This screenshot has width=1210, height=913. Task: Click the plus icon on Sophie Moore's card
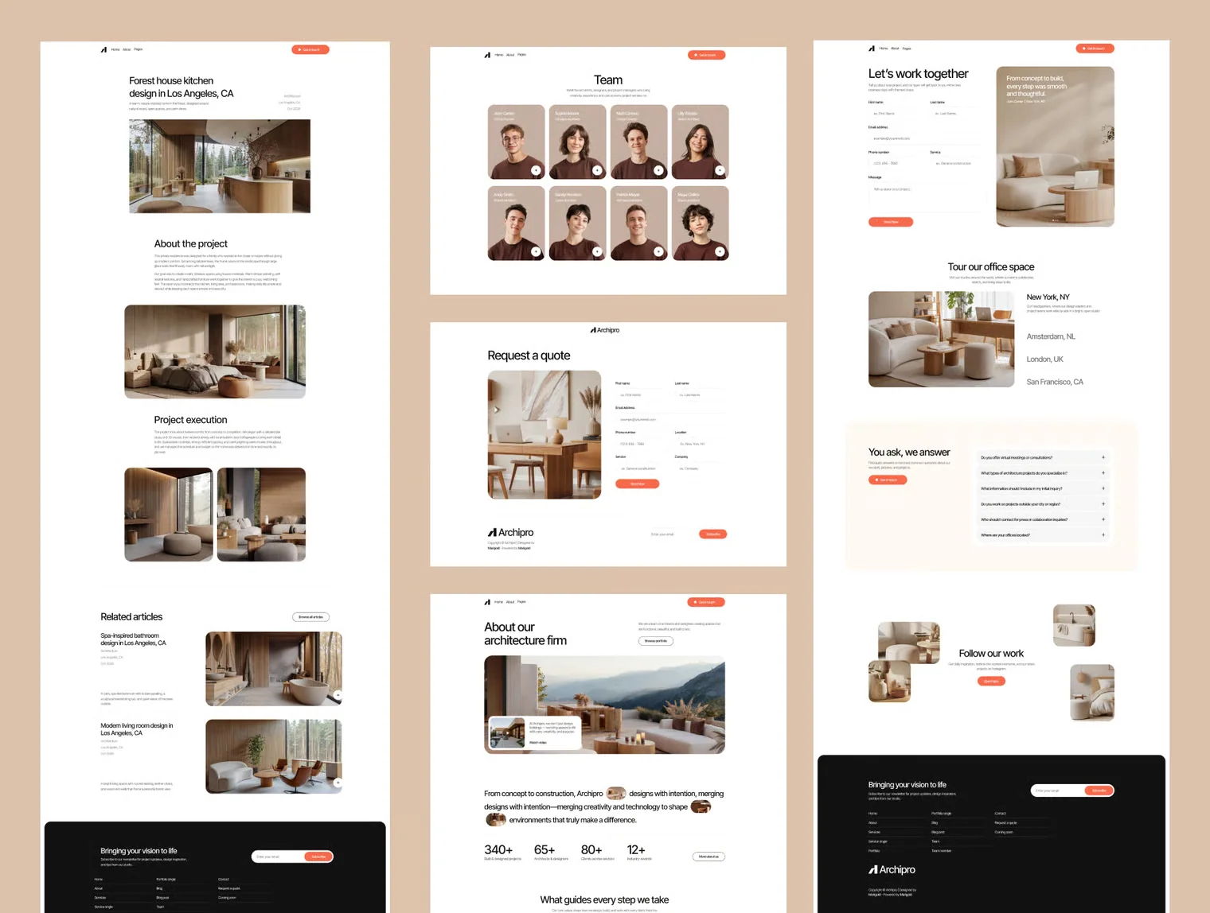(x=598, y=170)
